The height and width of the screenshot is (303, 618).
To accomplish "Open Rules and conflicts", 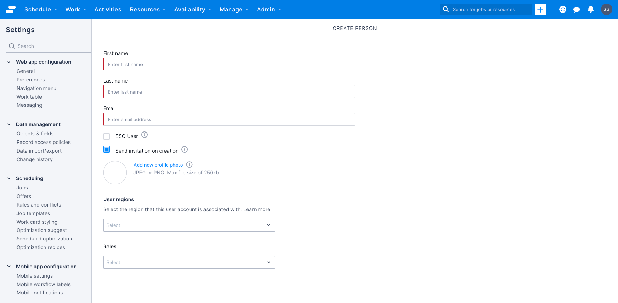I will pyautogui.click(x=39, y=205).
